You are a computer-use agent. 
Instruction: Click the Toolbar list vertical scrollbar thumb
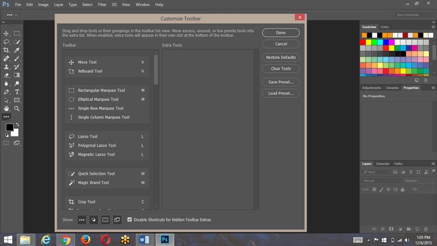156,69
